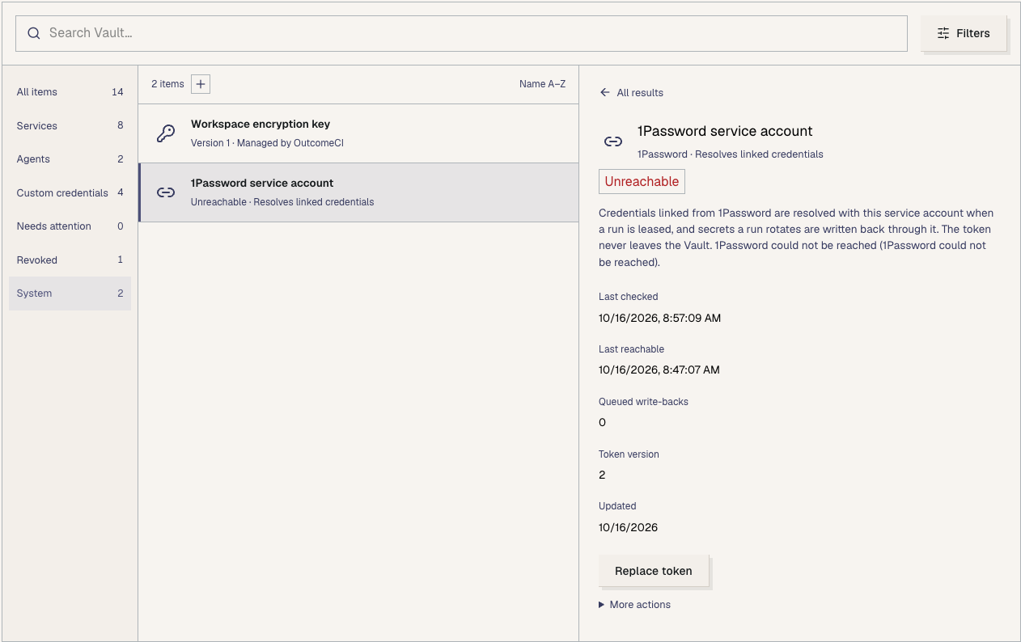Change the Name A–Z sort order
1021x642 pixels.
point(542,84)
